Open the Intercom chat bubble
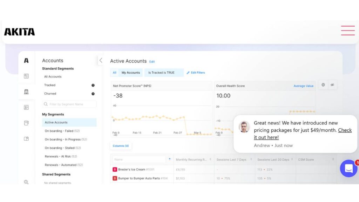 [x=349, y=168]
